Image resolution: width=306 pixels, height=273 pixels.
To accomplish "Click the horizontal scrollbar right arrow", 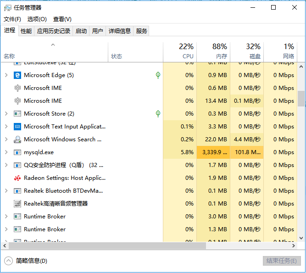I will coord(294,245).
